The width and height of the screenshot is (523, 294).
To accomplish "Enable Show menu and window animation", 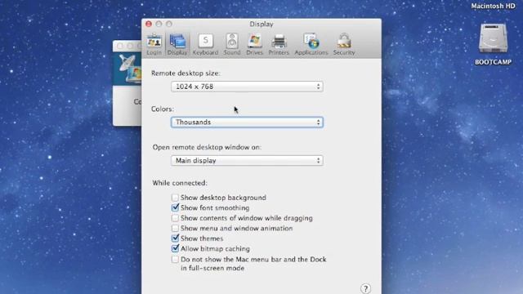I will coord(175,229).
